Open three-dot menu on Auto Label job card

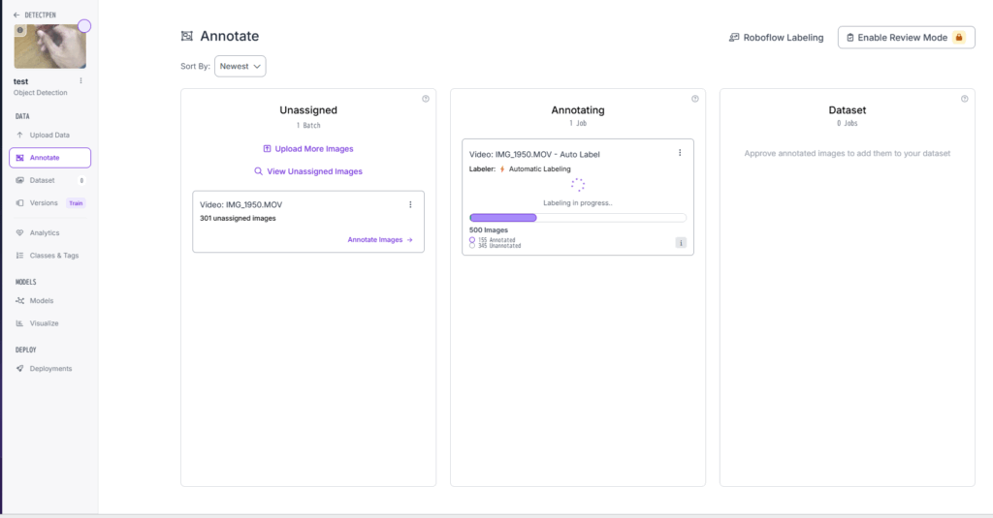click(680, 153)
